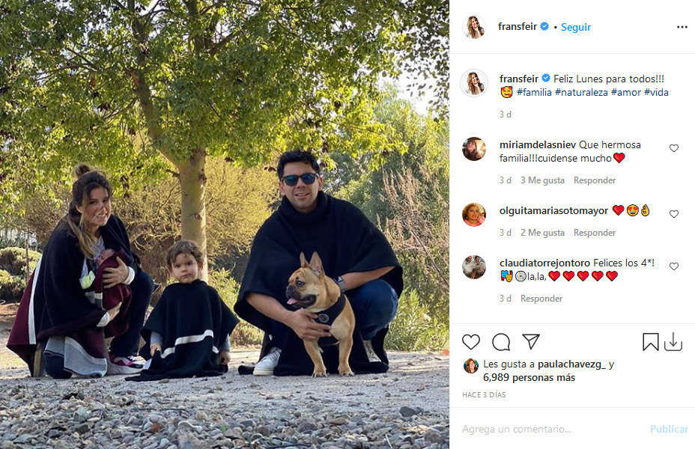Open hashtag #naturaleza link
The width and height of the screenshot is (695, 449).
click(581, 92)
